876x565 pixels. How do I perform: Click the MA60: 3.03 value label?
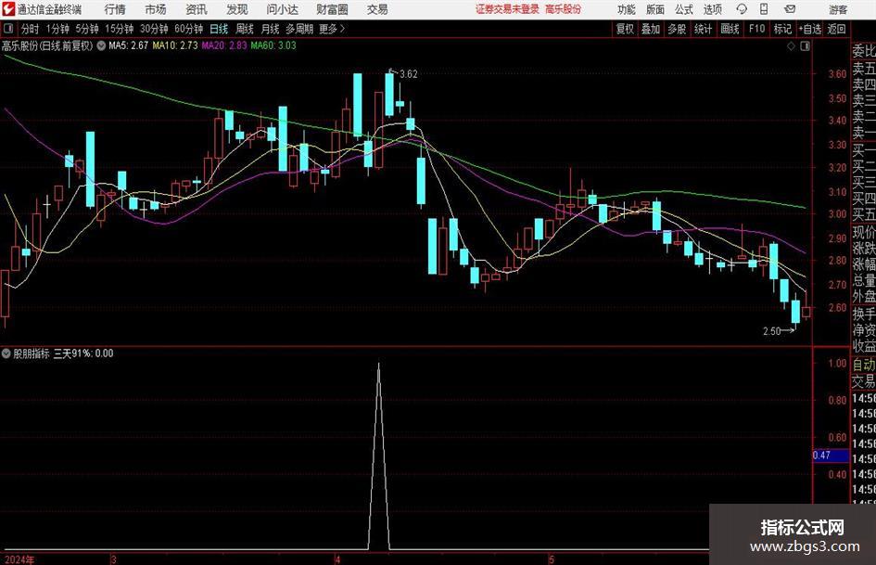(273, 45)
